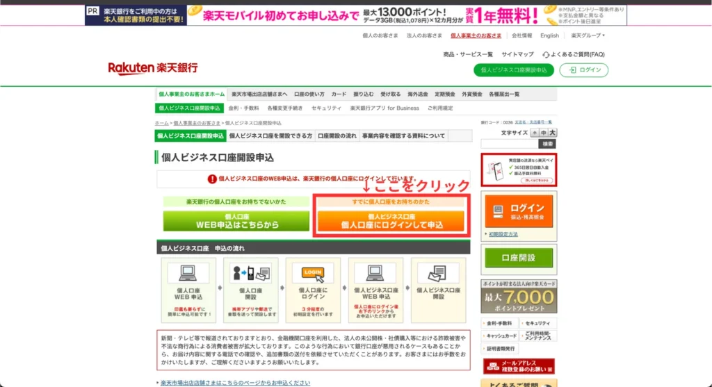The image size is (712, 387).
Task: Select 外貨預金 in the main nav
Action: tap(472, 94)
